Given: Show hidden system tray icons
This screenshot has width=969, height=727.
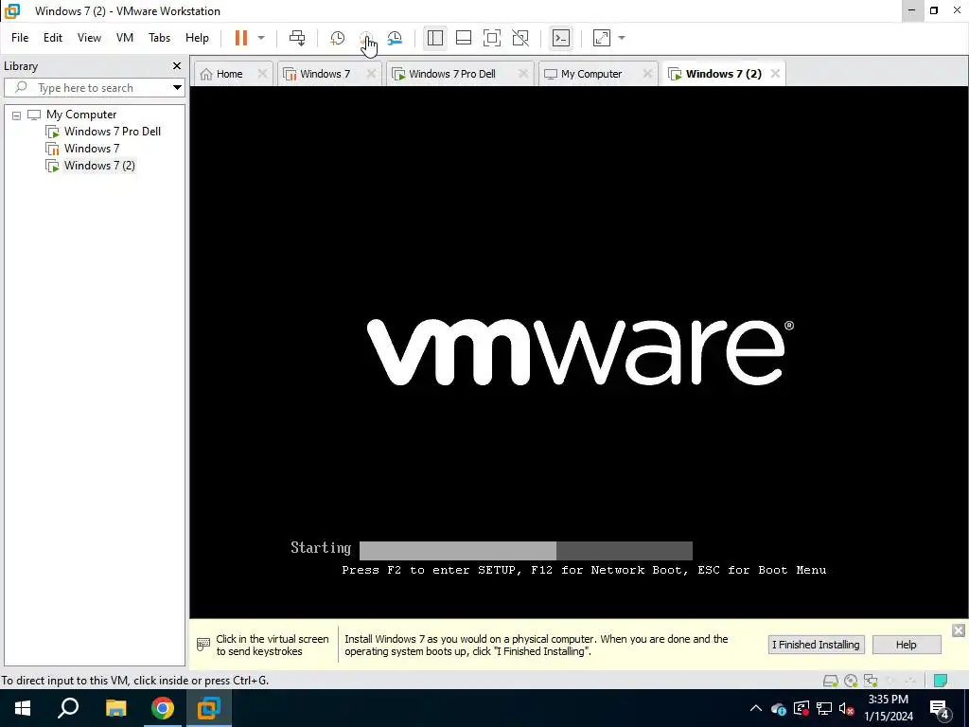Looking at the screenshot, I should click(756, 708).
